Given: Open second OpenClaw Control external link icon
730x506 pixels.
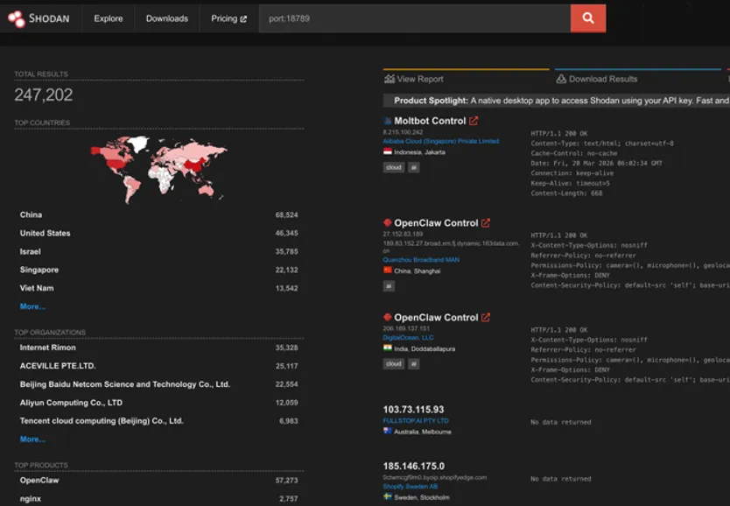Looking at the screenshot, I should click(x=486, y=318).
